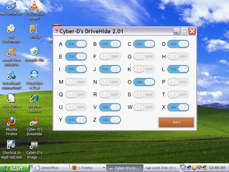Open the LibreOffice 3.5 desktop icon
Screen dimensions: 229x172
click(x=11, y=99)
